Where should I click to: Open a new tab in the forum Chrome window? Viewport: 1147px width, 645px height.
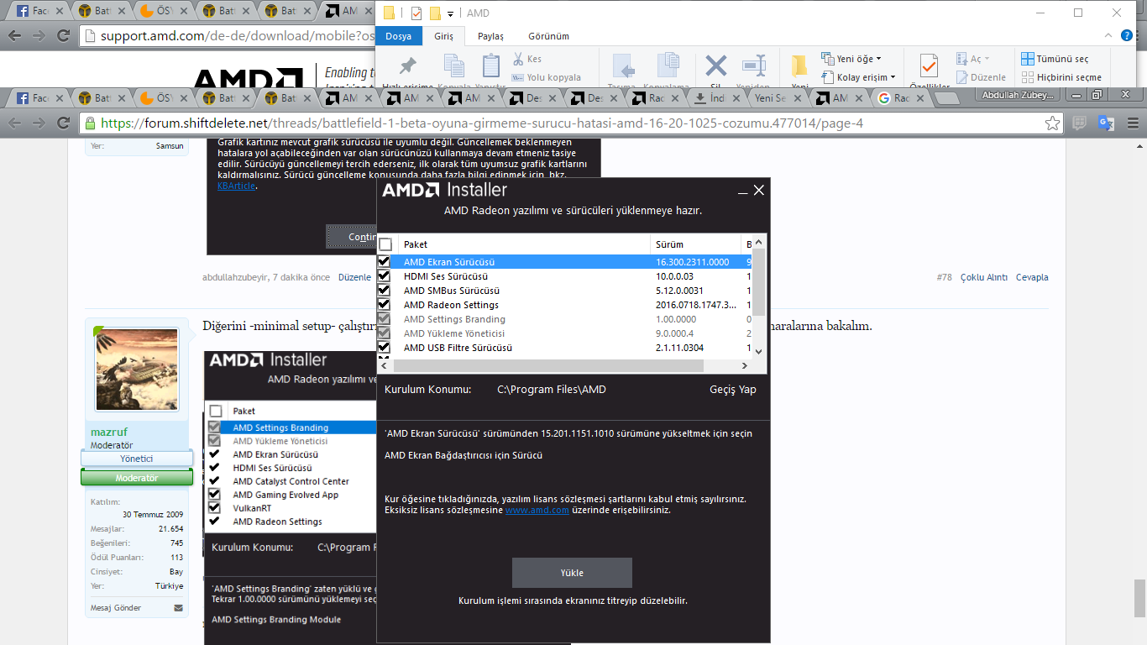tap(946, 98)
